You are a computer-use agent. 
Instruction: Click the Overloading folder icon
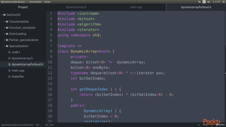point(7,34)
